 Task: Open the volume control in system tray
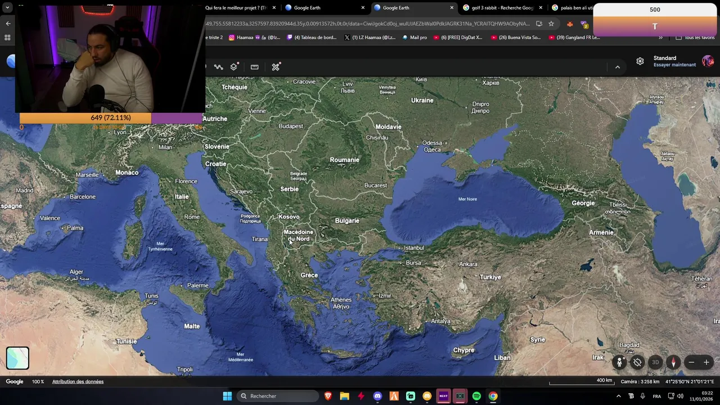(x=680, y=396)
